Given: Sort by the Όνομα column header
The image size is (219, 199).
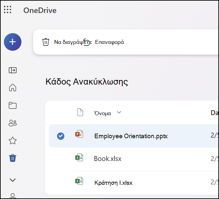Looking at the screenshot, I should pos(103,113).
